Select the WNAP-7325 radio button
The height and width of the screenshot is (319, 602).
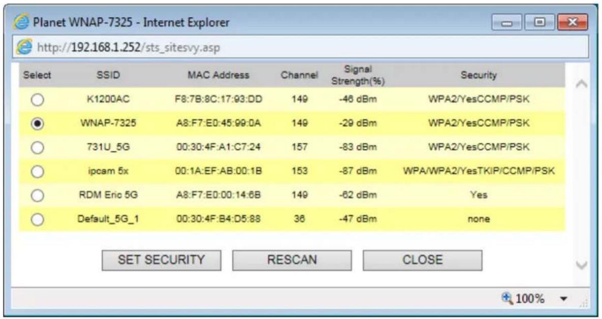pyautogui.click(x=37, y=124)
